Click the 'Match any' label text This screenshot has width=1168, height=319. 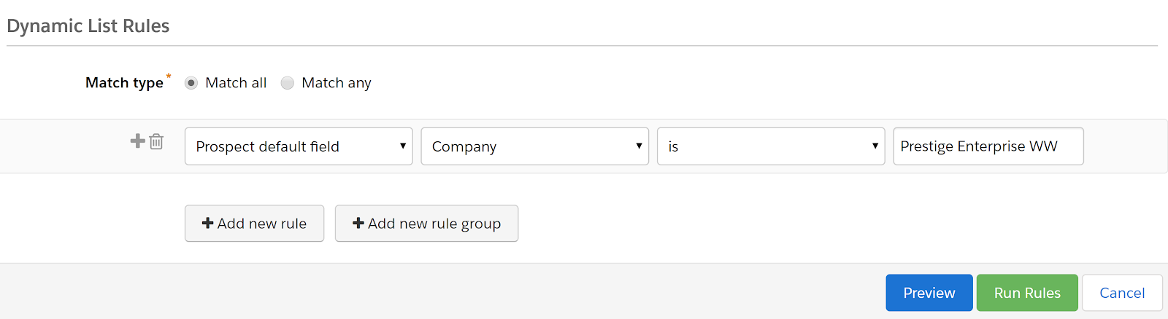pos(336,83)
